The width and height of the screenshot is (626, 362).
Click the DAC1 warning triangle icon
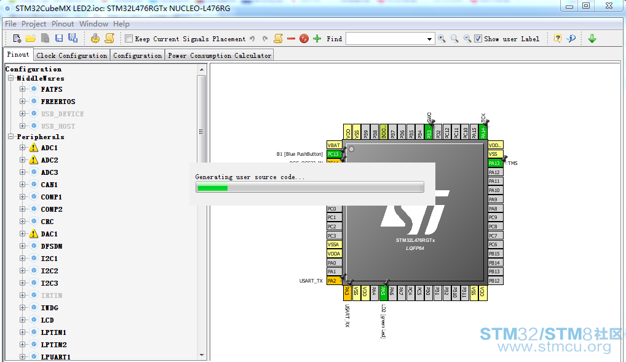[34, 234]
